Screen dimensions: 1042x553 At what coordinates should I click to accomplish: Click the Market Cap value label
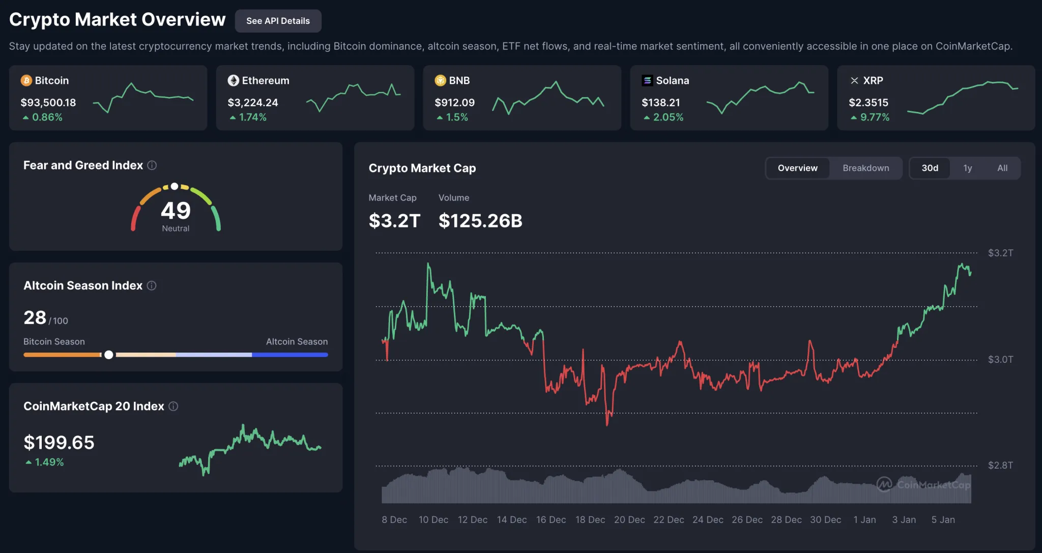(394, 221)
